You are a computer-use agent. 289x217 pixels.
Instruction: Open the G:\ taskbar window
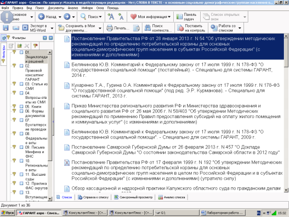(177, 213)
